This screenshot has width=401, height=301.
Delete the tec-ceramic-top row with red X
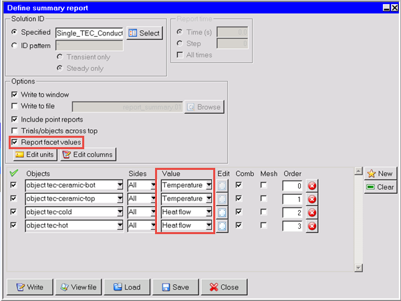[x=312, y=199]
